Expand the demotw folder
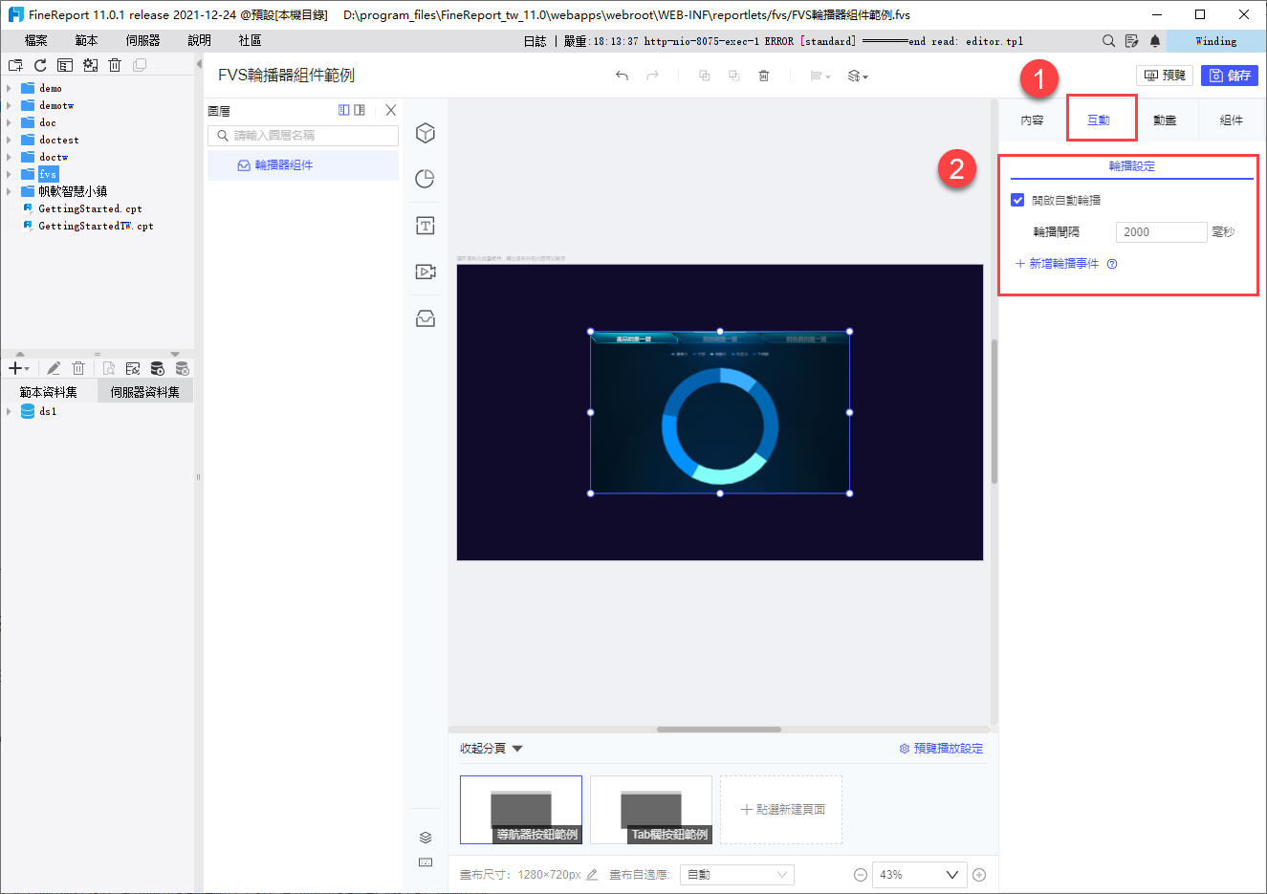The width and height of the screenshot is (1267, 894). (10, 105)
